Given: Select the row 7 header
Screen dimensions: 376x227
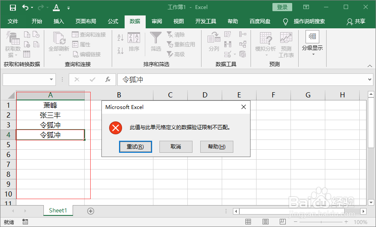Looking at the screenshot, I should tap(8, 164).
